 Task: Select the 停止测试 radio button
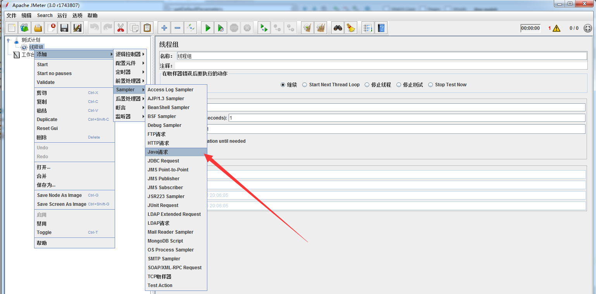click(399, 85)
